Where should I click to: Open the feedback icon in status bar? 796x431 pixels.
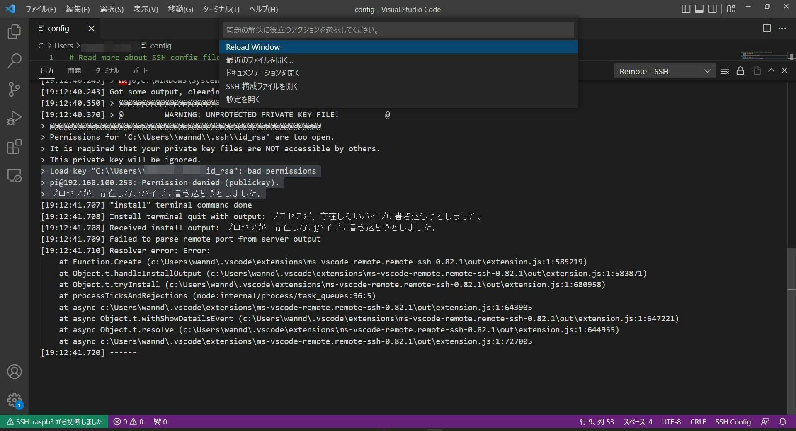(765, 421)
